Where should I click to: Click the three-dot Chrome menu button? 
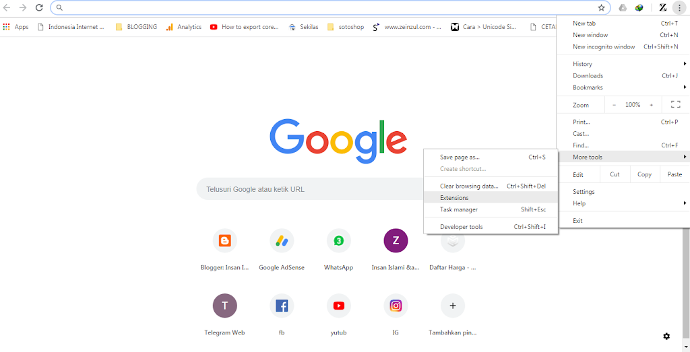point(679,7)
